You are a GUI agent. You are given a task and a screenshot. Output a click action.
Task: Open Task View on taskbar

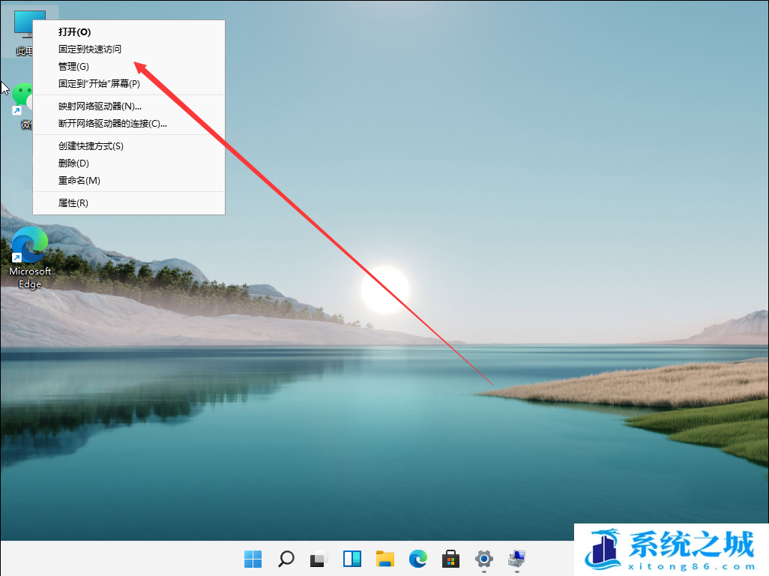(319, 559)
